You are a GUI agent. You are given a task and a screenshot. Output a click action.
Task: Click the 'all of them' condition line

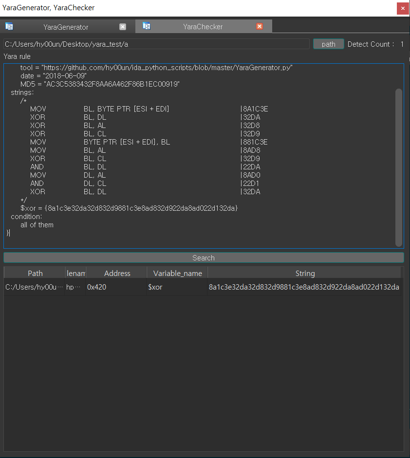click(37, 225)
